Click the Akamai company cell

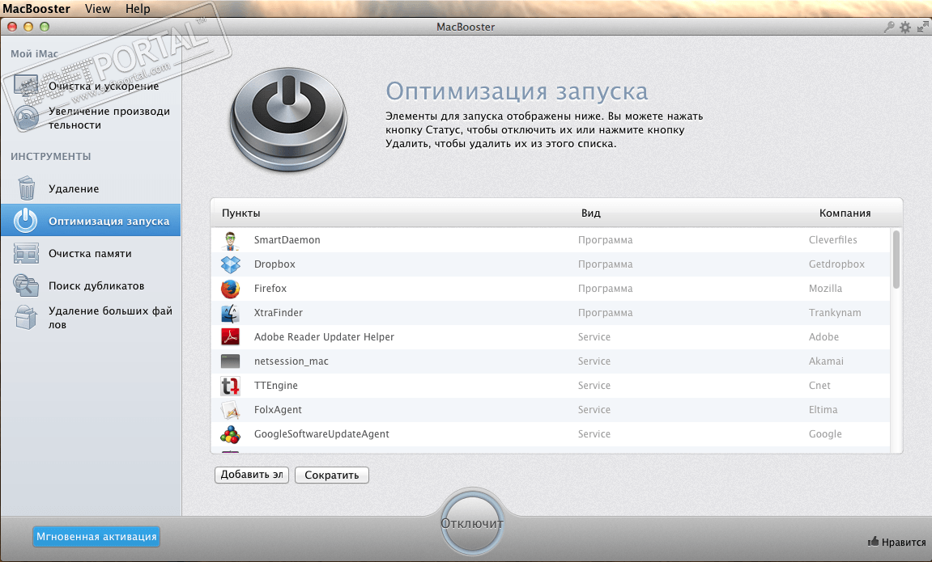[826, 361]
